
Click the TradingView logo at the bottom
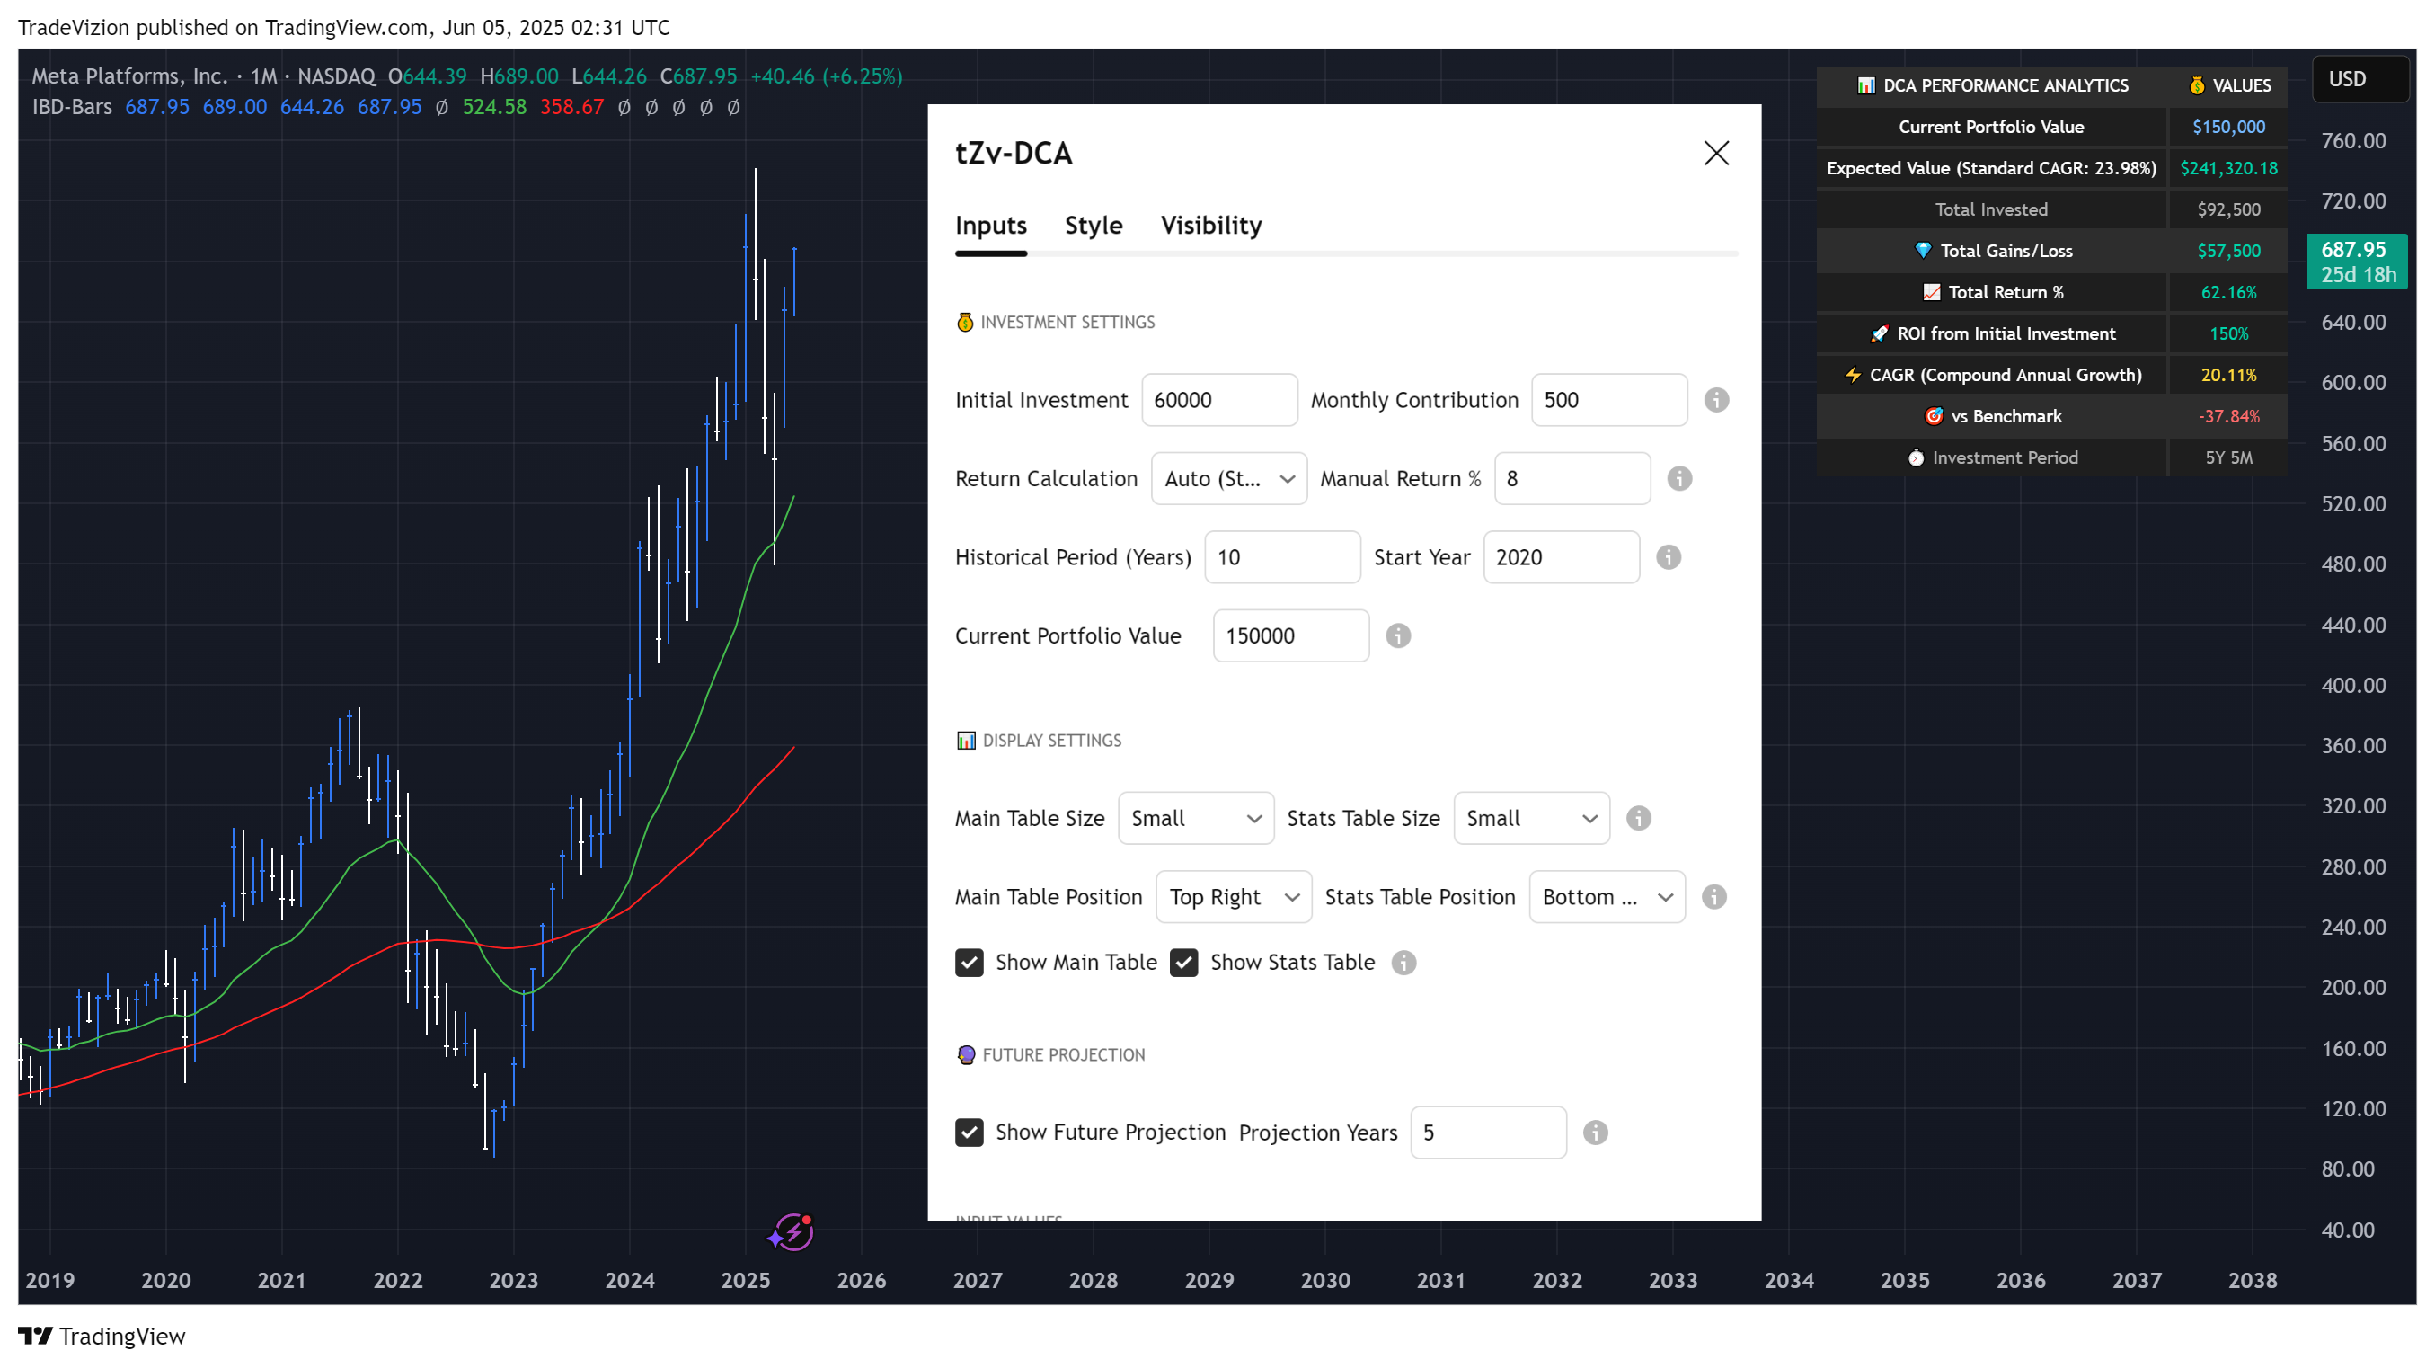(x=102, y=1336)
